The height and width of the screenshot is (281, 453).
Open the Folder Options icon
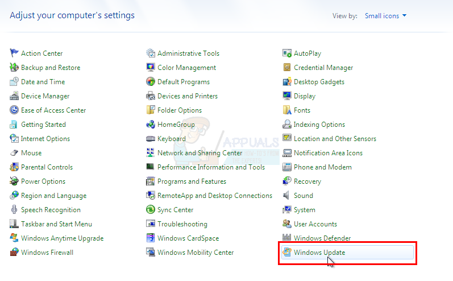pyautogui.click(x=150, y=110)
